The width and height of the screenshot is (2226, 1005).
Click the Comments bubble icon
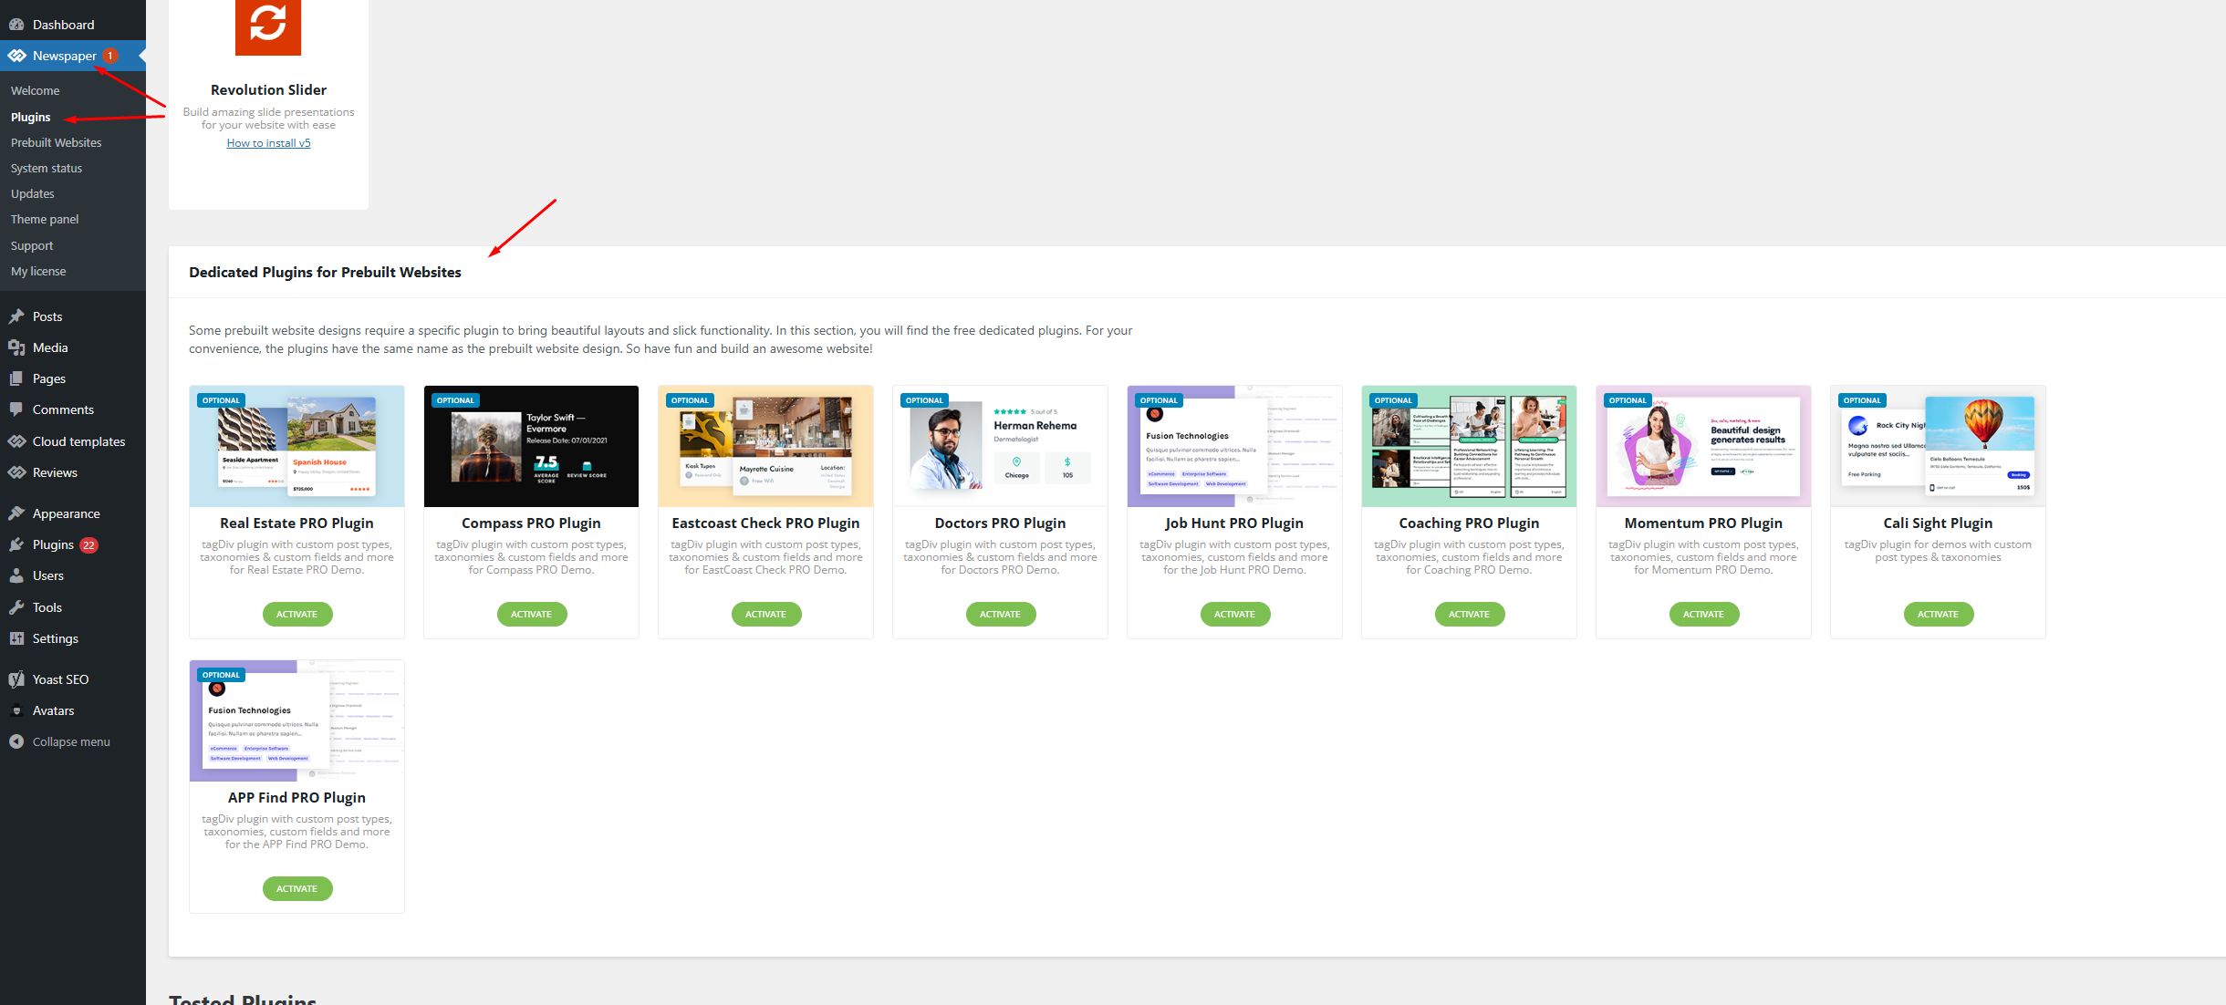[x=16, y=409]
